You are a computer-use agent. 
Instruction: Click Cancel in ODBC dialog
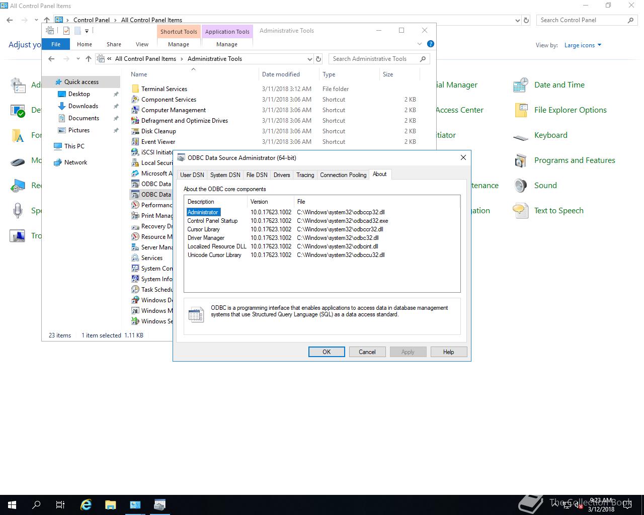coord(367,352)
